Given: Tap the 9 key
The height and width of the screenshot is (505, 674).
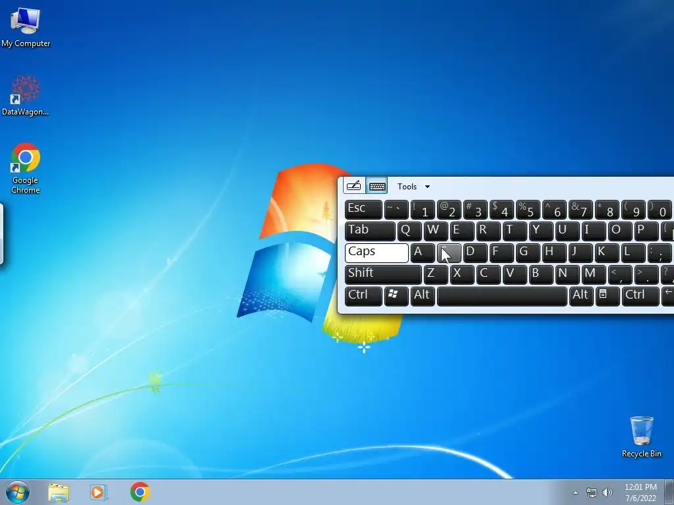Looking at the screenshot, I should (x=634, y=210).
